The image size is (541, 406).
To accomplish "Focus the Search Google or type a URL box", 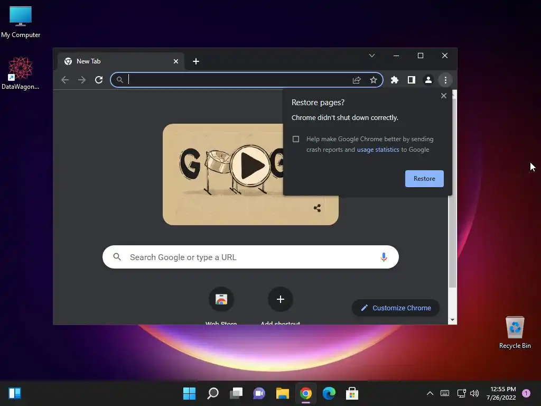I will (x=250, y=257).
